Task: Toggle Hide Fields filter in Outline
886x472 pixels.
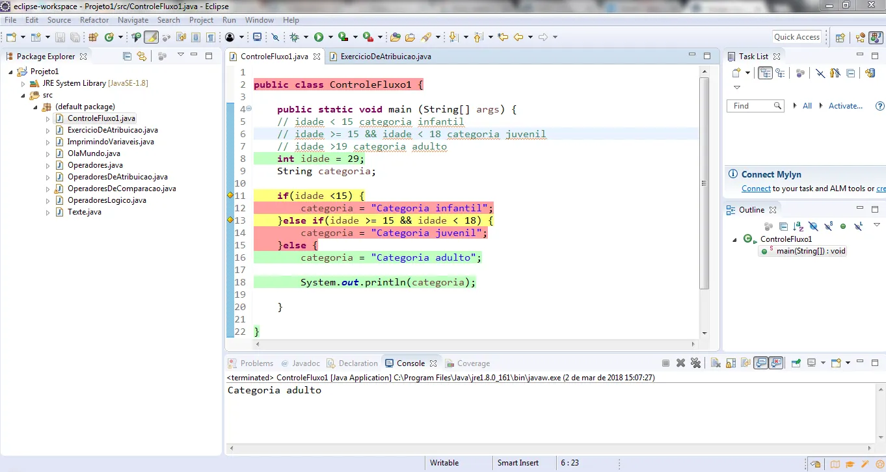Action: coord(813,226)
